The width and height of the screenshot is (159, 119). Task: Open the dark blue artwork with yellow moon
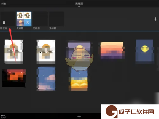tap(144, 52)
